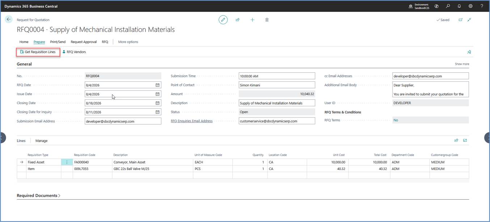Click the Copilot icon in top bar
The image size is (490, 222).
click(436, 6)
